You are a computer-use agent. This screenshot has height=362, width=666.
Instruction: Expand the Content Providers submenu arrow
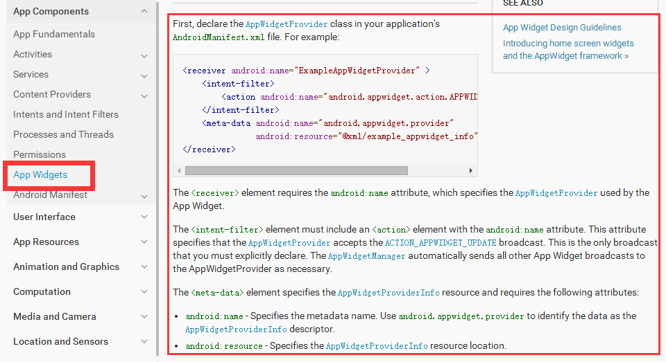pos(144,96)
